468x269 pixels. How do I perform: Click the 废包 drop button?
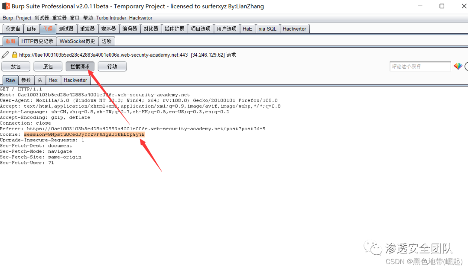pyautogui.click(x=48, y=67)
